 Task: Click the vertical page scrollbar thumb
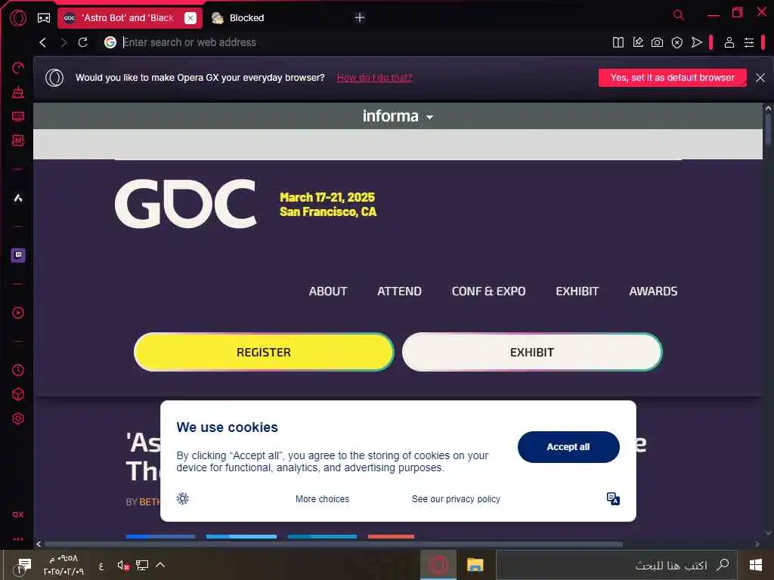coord(768,128)
